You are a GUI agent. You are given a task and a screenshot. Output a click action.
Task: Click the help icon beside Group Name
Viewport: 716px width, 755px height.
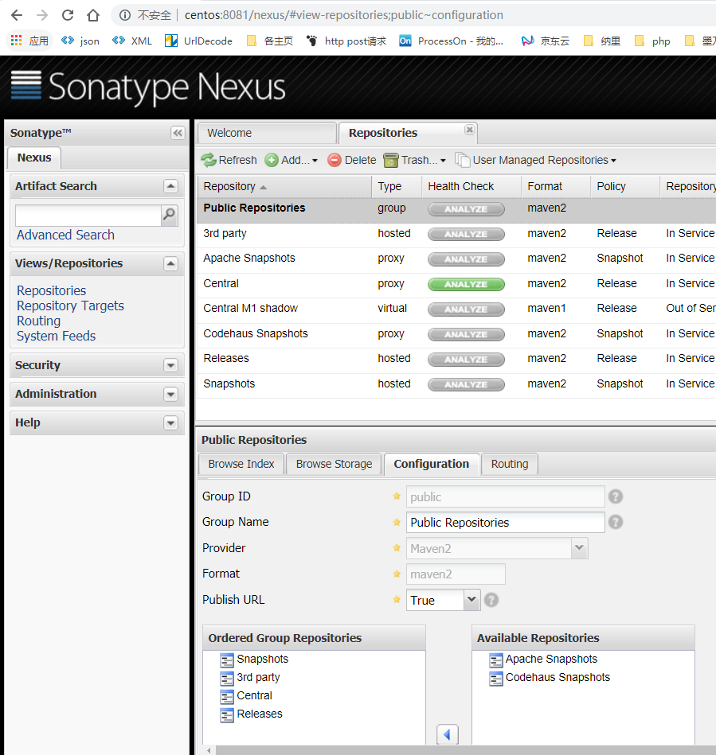[x=616, y=522]
